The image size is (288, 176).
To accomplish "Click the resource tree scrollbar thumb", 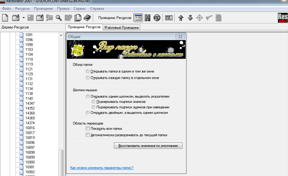I will 61,163.
